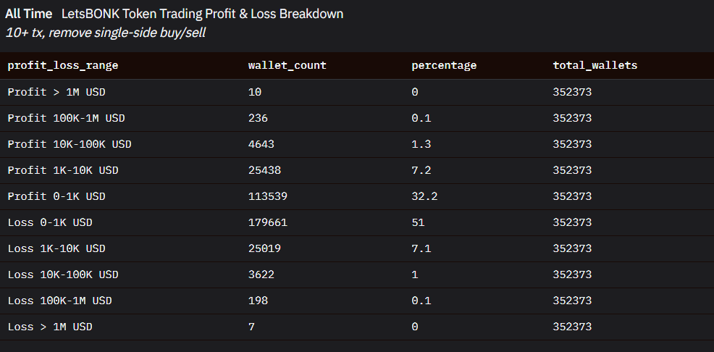Click the profit_loss_range column header
This screenshot has width=714, height=352.
63,65
